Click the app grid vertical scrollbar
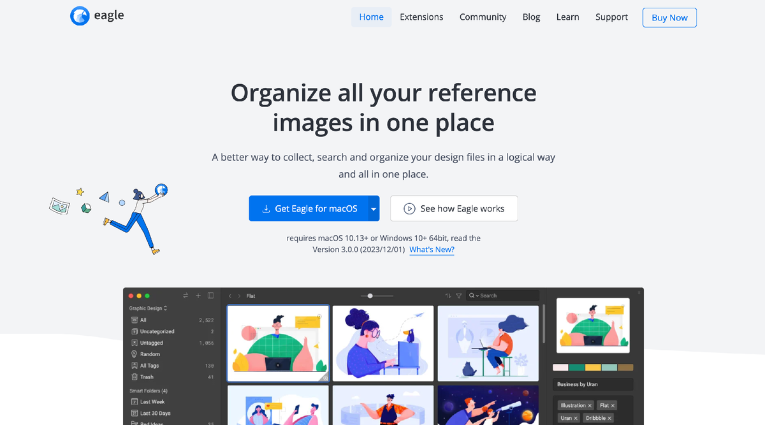Image resolution: width=765 pixels, height=425 pixels. pyautogui.click(x=543, y=325)
